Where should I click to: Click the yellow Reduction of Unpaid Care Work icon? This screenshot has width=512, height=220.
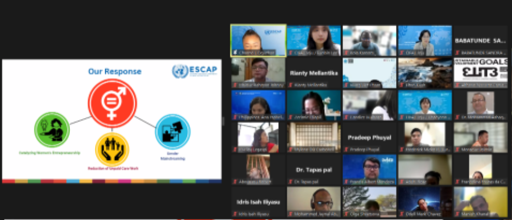[x=112, y=149]
